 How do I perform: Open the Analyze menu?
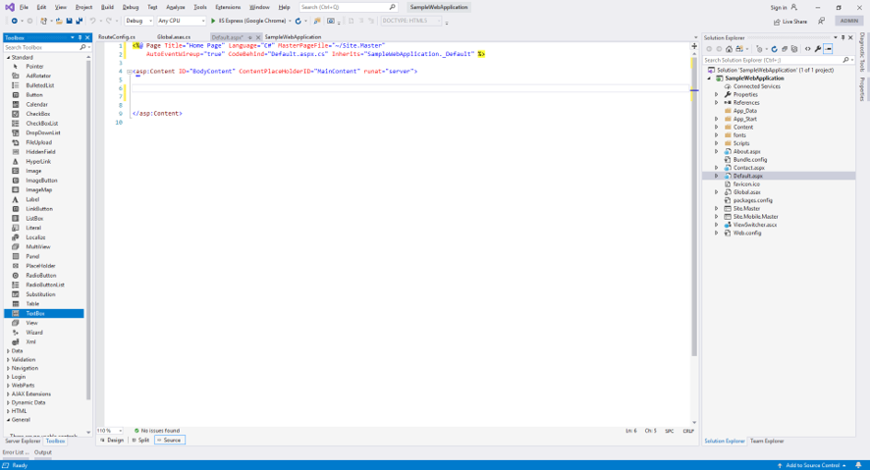click(x=176, y=7)
